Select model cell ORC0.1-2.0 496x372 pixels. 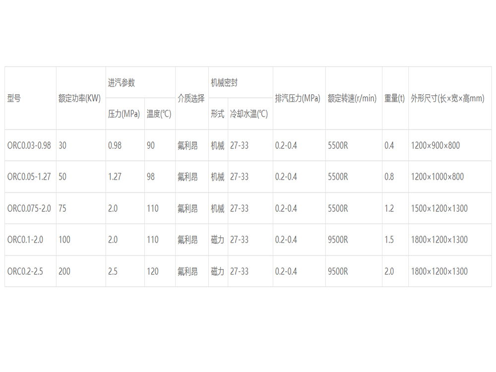(25, 240)
